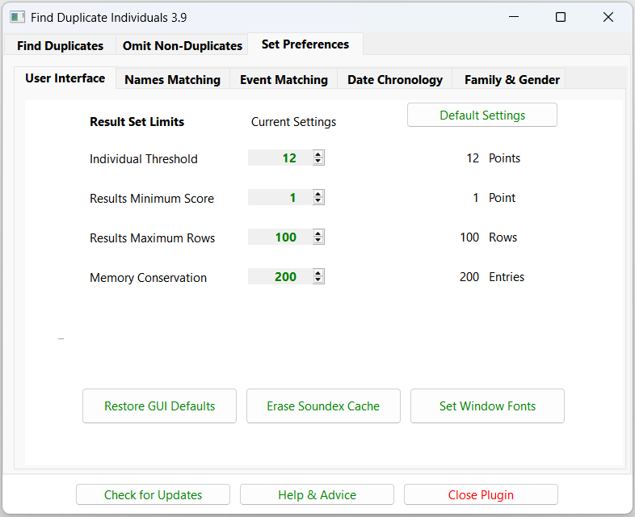Click the Current Settings column label
The width and height of the screenshot is (635, 517).
[293, 122]
